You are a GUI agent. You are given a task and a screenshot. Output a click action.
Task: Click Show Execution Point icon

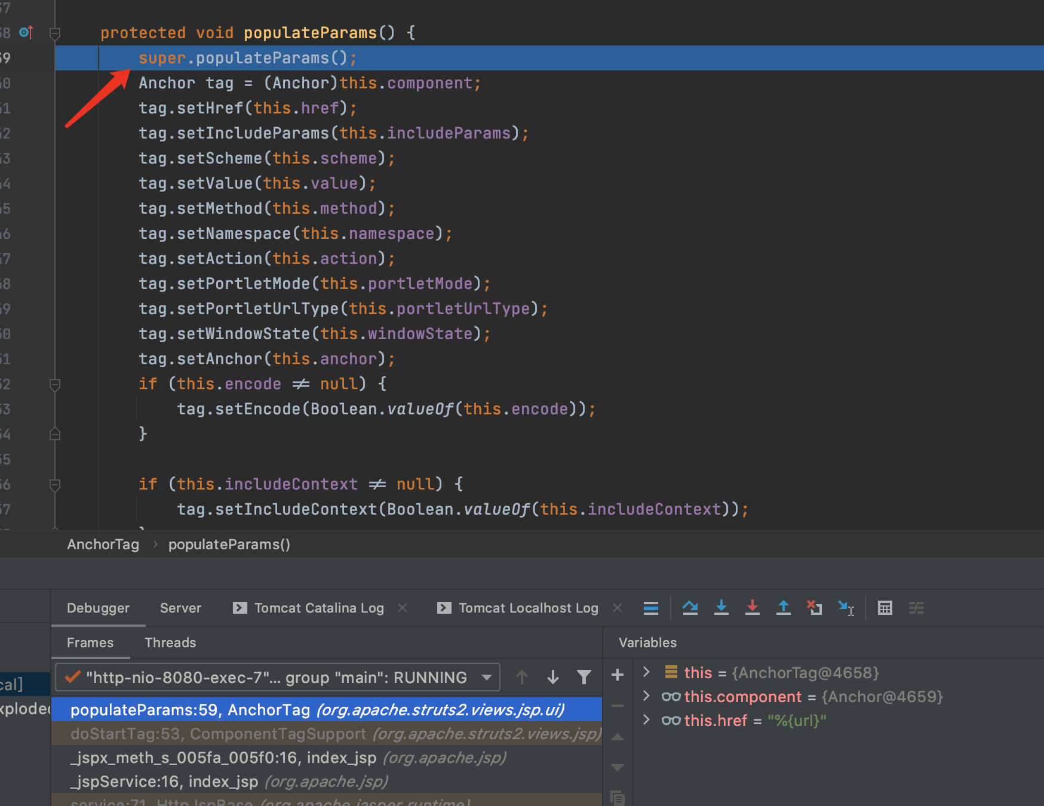point(651,608)
